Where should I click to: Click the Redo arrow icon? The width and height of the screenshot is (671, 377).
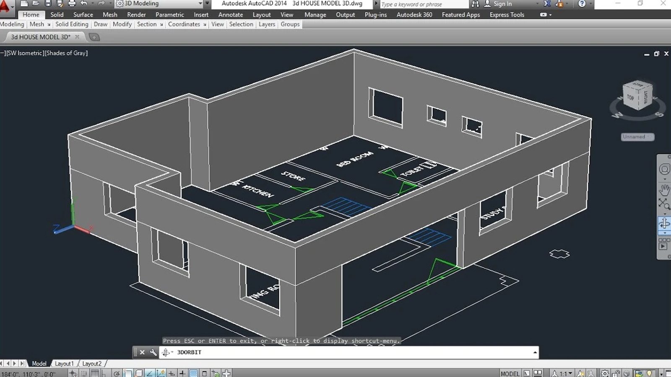101,3
